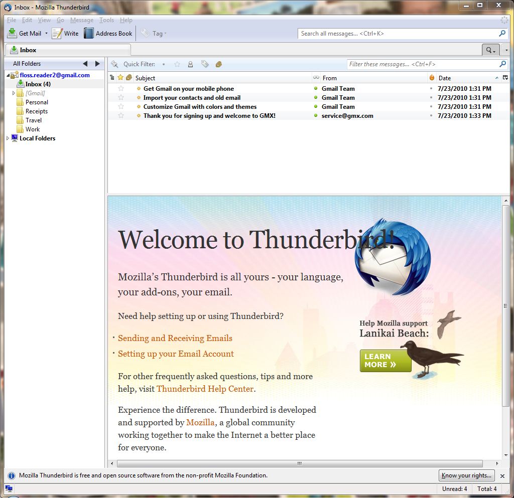Click the Know your rights button
This screenshot has height=498, width=514.
tap(466, 475)
